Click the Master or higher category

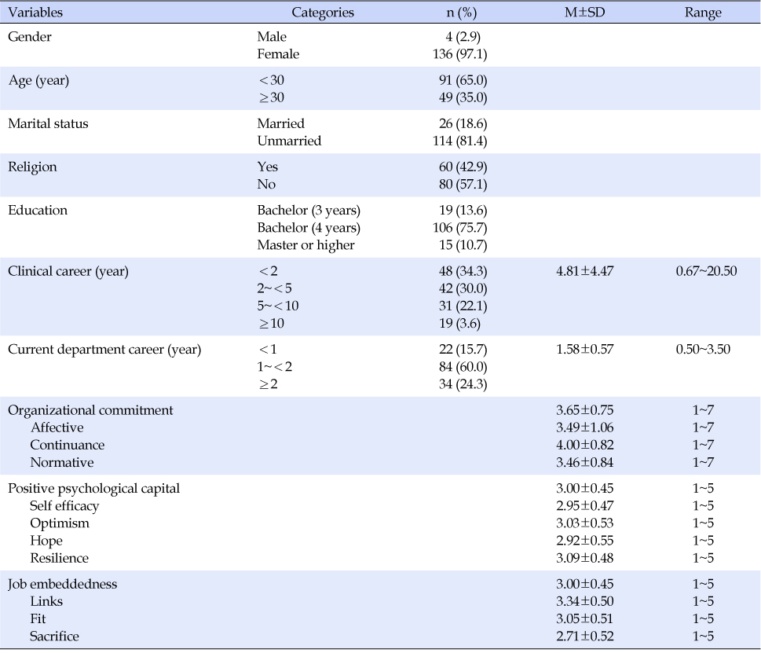tap(305, 245)
